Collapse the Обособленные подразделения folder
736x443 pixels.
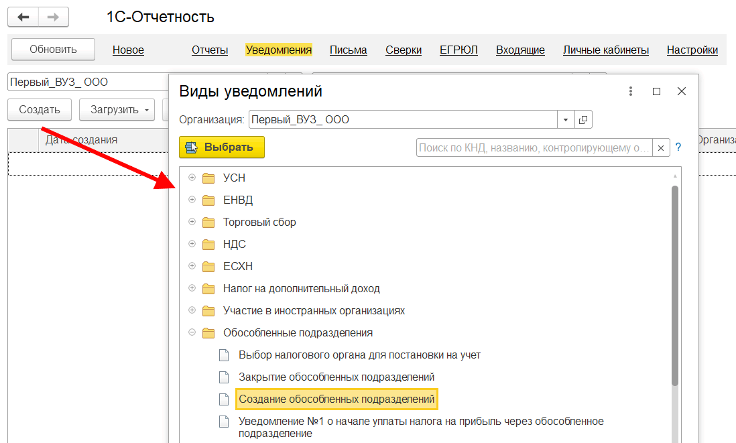(192, 332)
